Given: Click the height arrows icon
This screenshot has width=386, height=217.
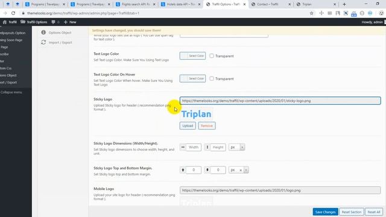Looking at the screenshot, I should coord(207,147).
